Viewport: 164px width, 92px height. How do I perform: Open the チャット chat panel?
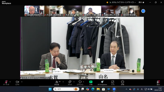point(70,83)
